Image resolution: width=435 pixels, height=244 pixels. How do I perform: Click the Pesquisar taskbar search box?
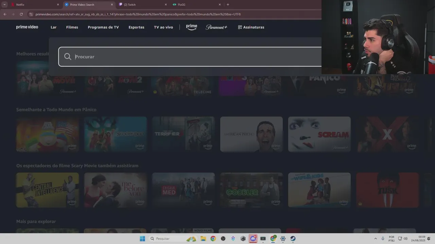pyautogui.click(x=173, y=239)
